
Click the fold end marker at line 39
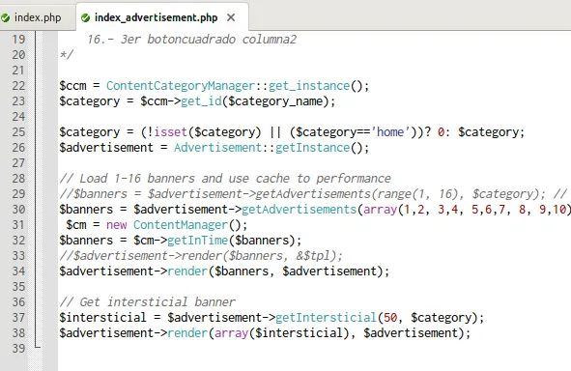(x=38, y=346)
